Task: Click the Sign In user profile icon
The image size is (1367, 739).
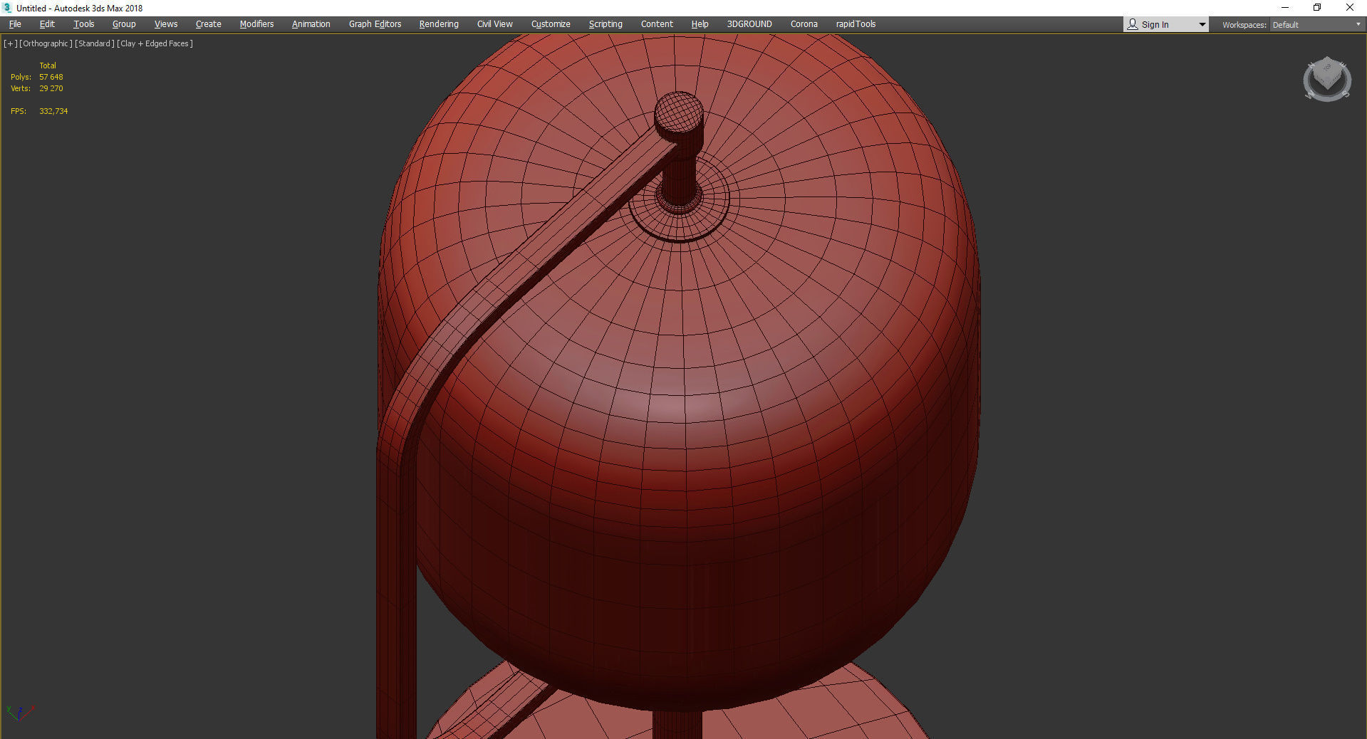Action: point(1133,24)
